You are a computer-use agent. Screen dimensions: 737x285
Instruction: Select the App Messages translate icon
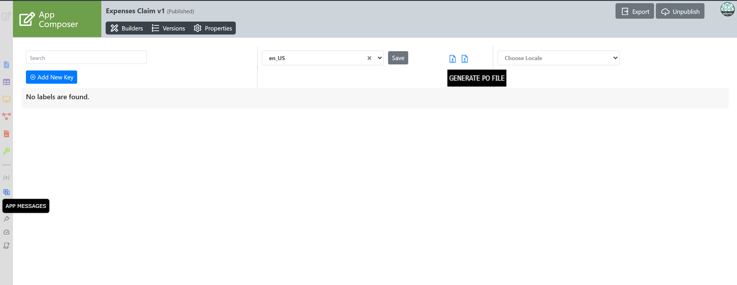click(6, 192)
